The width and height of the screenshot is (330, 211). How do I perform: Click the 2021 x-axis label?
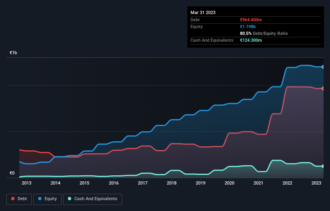(258, 183)
